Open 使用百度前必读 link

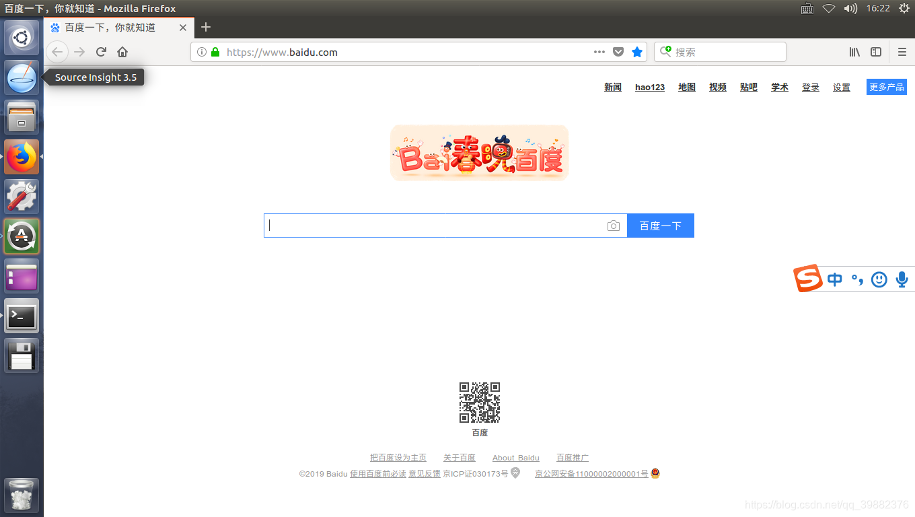pos(378,474)
